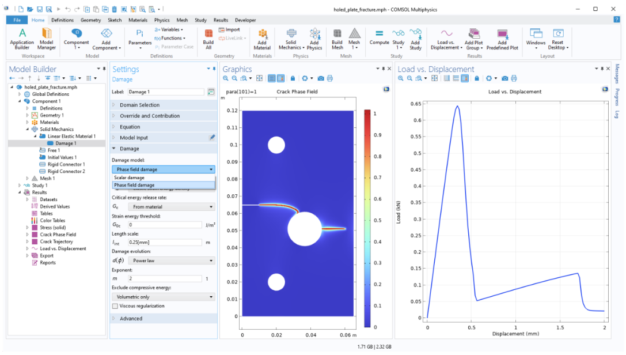Toggle the lock in the Graphics toolbar
The image size is (626, 355).
293,79
